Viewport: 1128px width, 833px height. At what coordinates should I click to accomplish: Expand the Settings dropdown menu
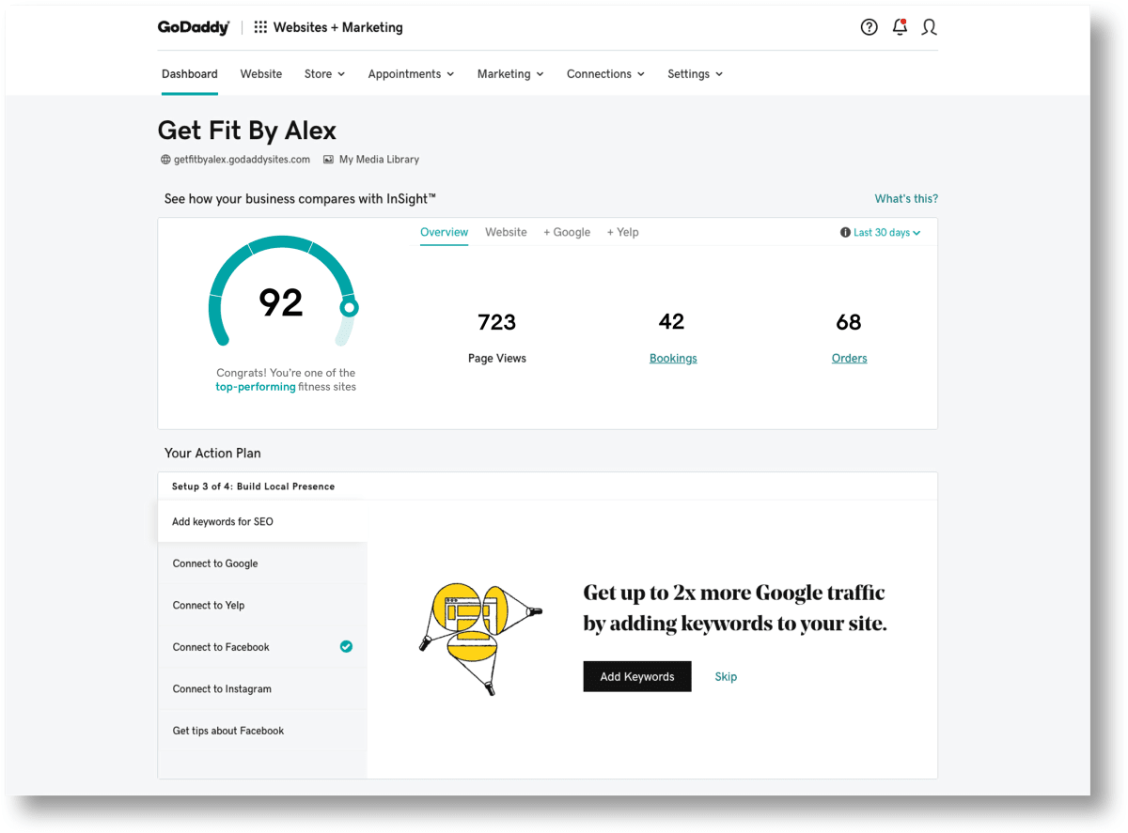pos(695,74)
